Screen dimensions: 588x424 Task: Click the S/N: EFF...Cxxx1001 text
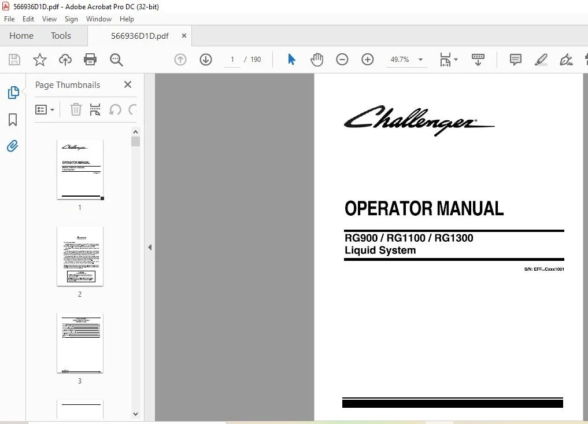tap(544, 269)
